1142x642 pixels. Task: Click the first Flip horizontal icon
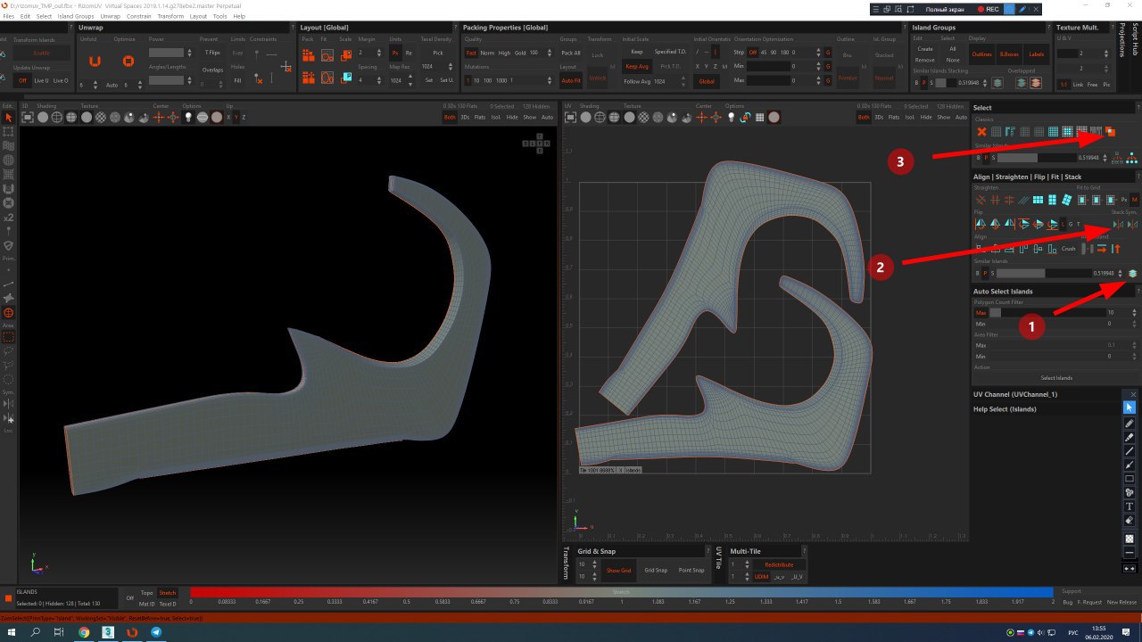(981, 224)
